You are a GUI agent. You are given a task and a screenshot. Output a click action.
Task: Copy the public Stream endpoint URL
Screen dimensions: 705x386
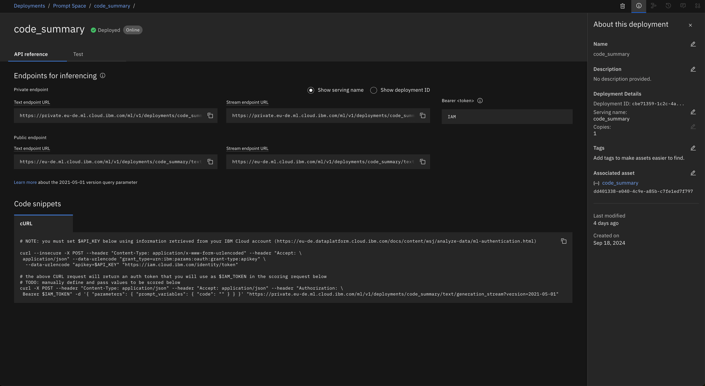(422, 161)
